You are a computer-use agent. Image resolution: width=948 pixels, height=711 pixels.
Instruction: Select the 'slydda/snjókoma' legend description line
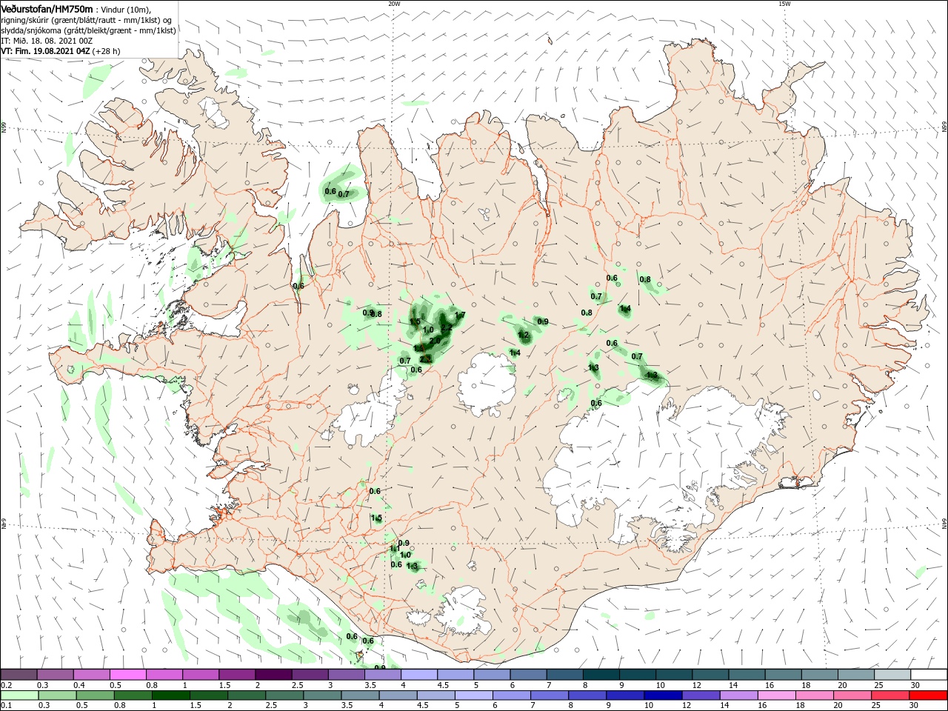click(89, 30)
